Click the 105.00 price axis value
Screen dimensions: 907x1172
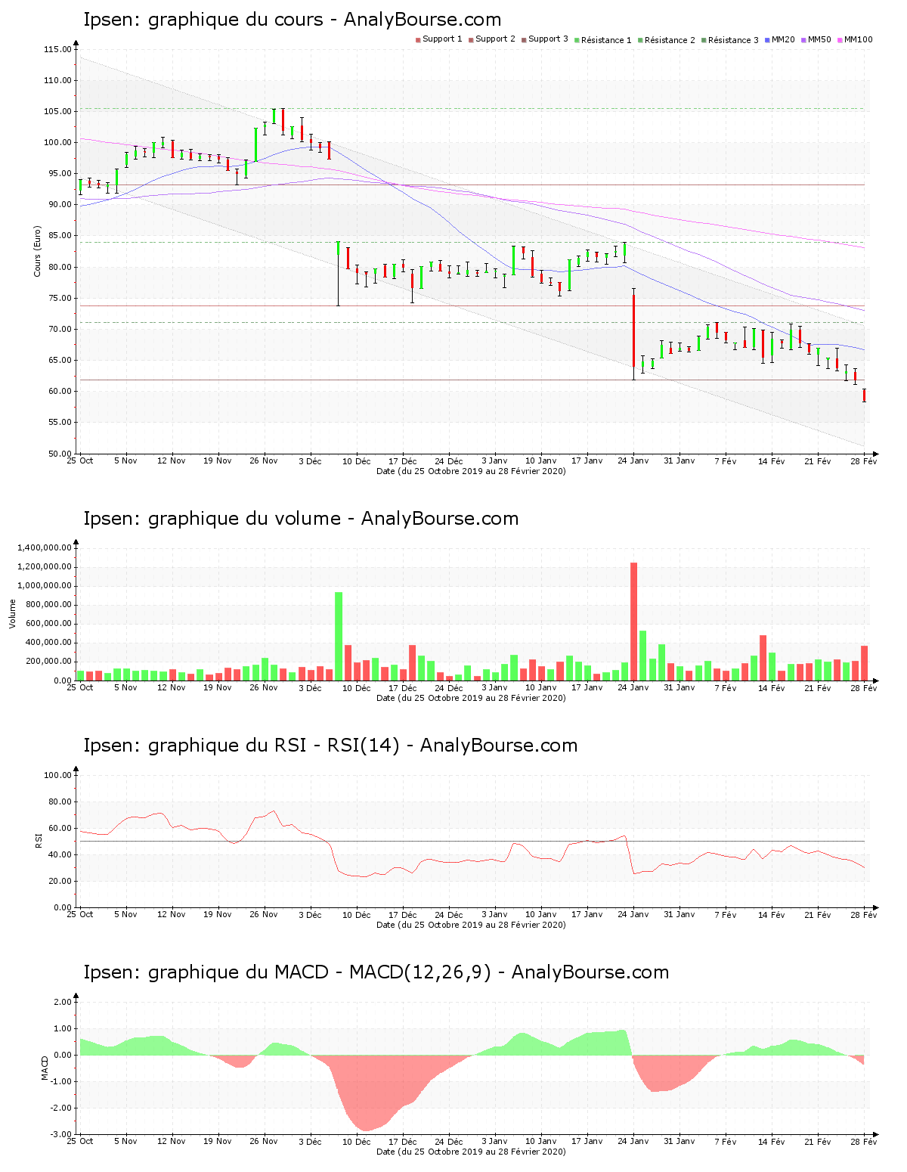pos(58,112)
